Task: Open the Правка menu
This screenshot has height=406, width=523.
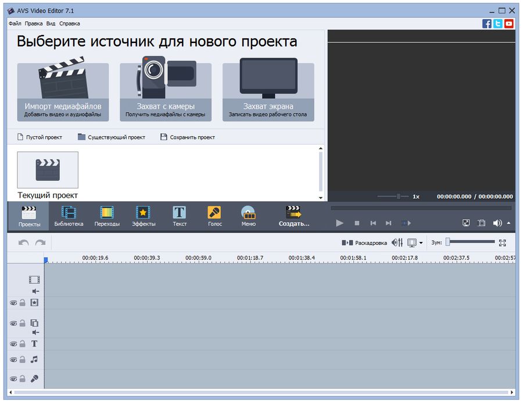Action: pos(34,23)
